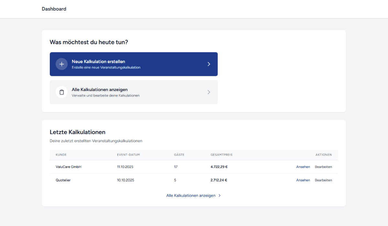Click Bearbeiten for the Quotelier row

coord(323,180)
